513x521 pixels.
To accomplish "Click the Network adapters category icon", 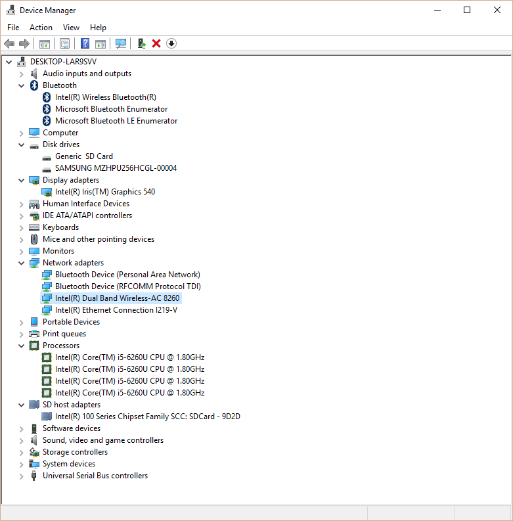I will 34,263.
